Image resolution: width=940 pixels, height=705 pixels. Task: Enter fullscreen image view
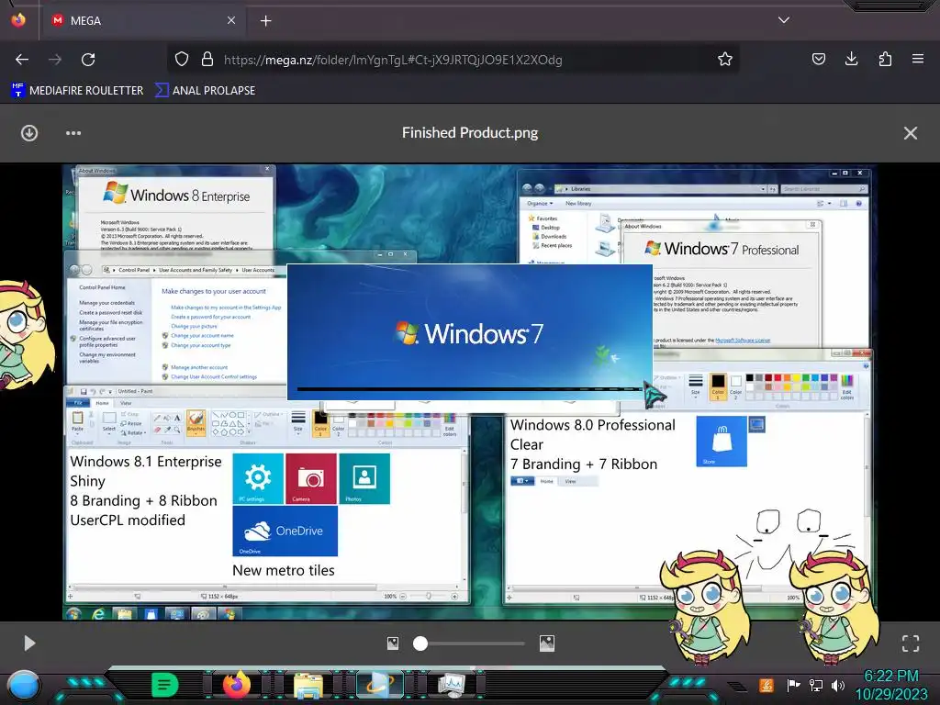click(x=910, y=643)
